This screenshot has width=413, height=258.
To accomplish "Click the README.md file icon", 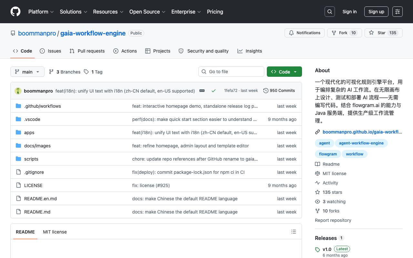I will click(x=18, y=212).
